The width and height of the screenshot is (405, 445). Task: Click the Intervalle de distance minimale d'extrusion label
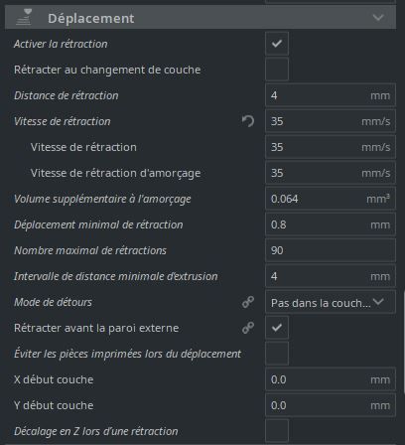coord(116,276)
